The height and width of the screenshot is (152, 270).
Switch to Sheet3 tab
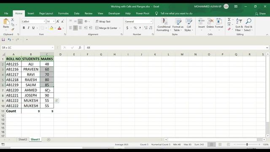23,139
